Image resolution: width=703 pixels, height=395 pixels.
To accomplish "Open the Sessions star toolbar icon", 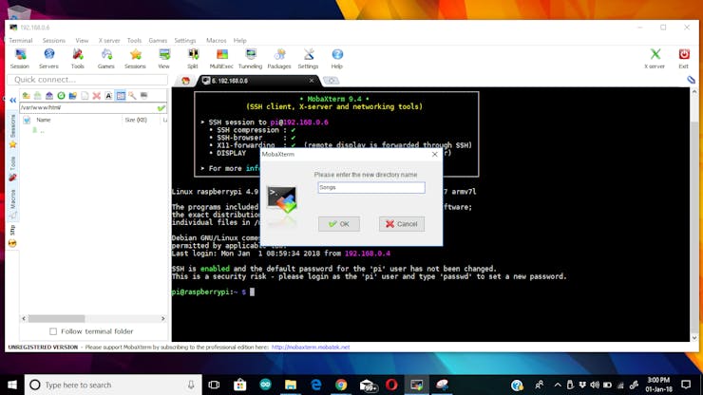I will pos(135,59).
